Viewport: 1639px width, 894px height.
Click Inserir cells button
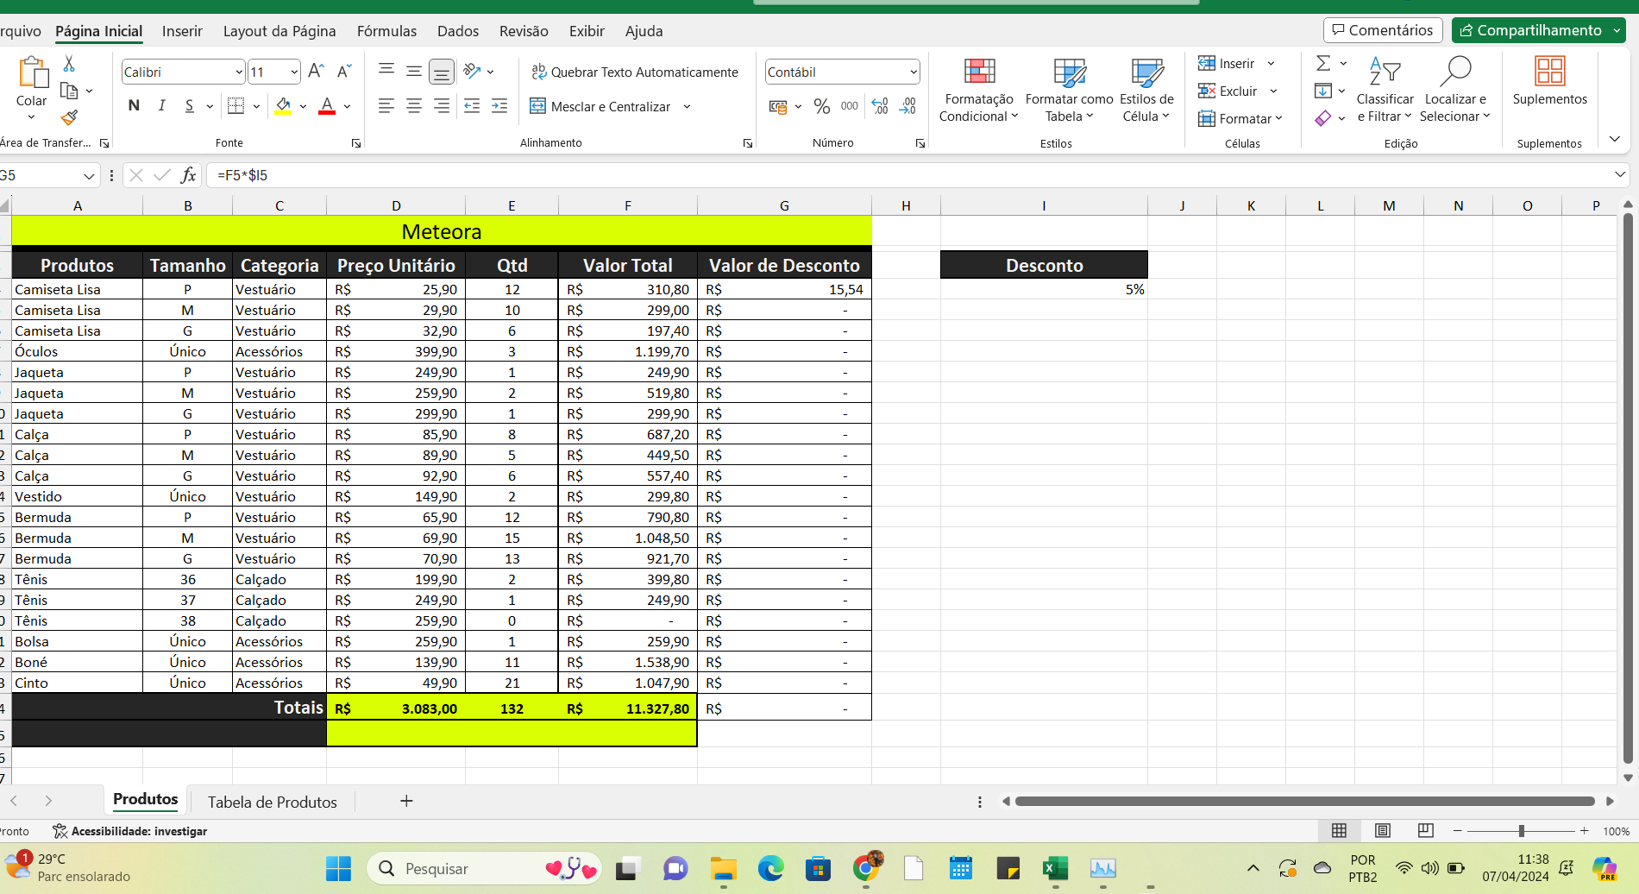pos(1227,63)
